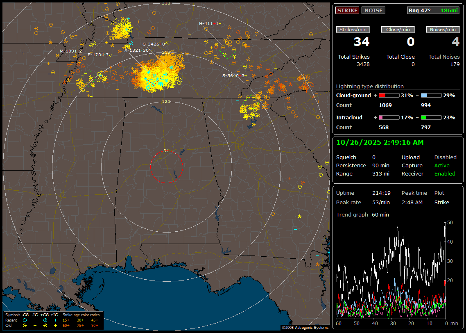Click the Old -IC yellow dash symbol

tap(35, 325)
